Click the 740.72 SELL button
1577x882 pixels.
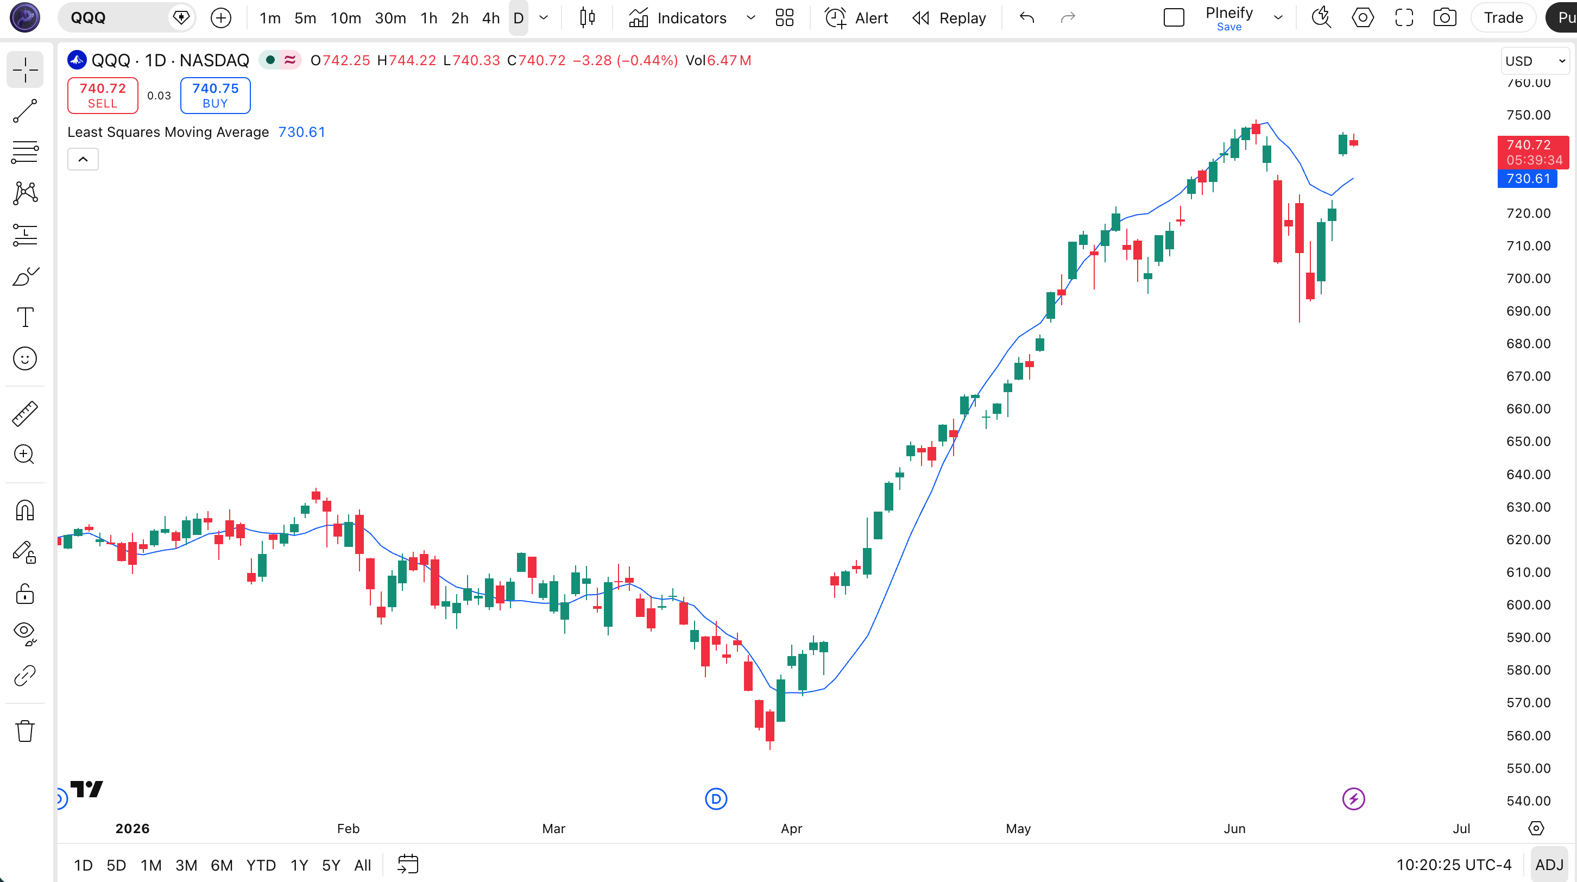pos(103,96)
